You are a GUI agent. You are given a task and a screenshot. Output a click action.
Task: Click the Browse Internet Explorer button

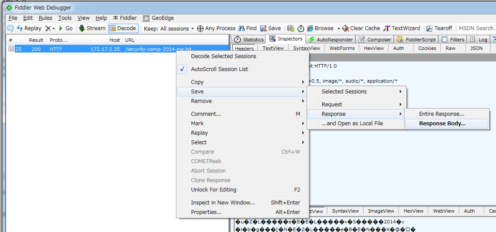click(x=320, y=29)
